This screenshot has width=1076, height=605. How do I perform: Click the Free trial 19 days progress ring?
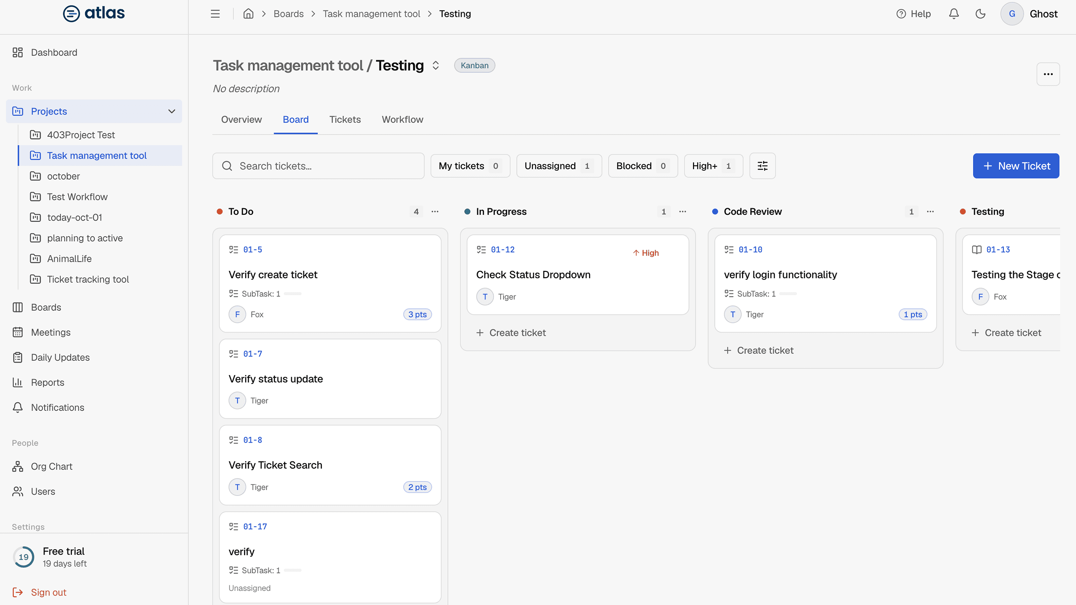pyautogui.click(x=24, y=557)
